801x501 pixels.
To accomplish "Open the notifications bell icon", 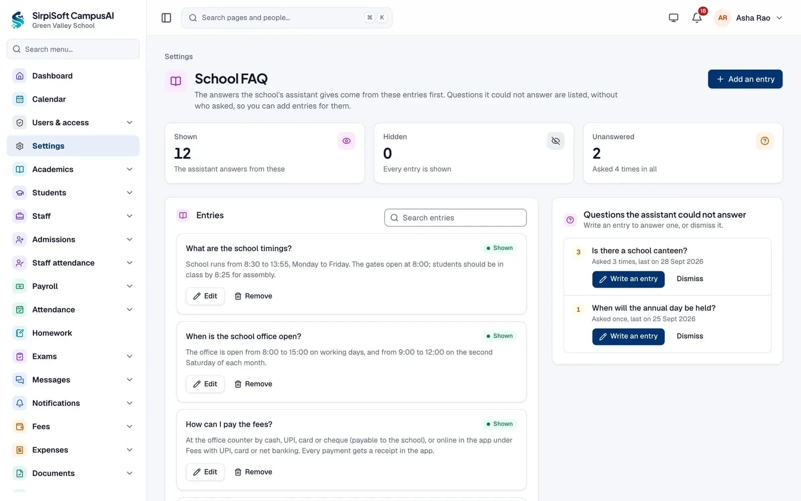I will tap(697, 18).
